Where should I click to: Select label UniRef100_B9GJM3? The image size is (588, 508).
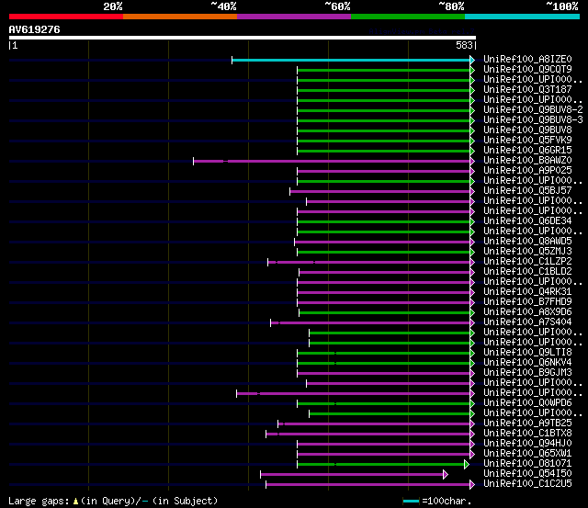click(x=527, y=373)
